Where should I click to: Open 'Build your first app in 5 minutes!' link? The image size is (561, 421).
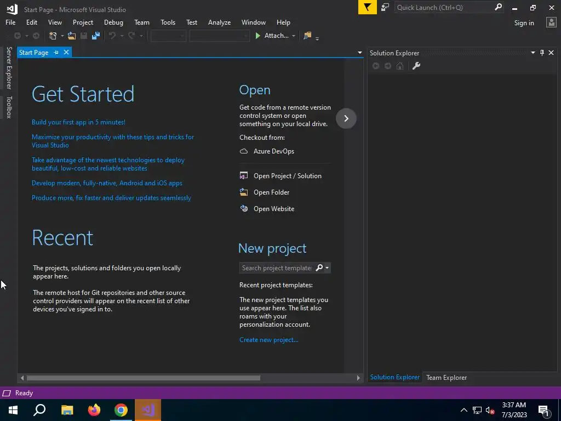(x=78, y=122)
